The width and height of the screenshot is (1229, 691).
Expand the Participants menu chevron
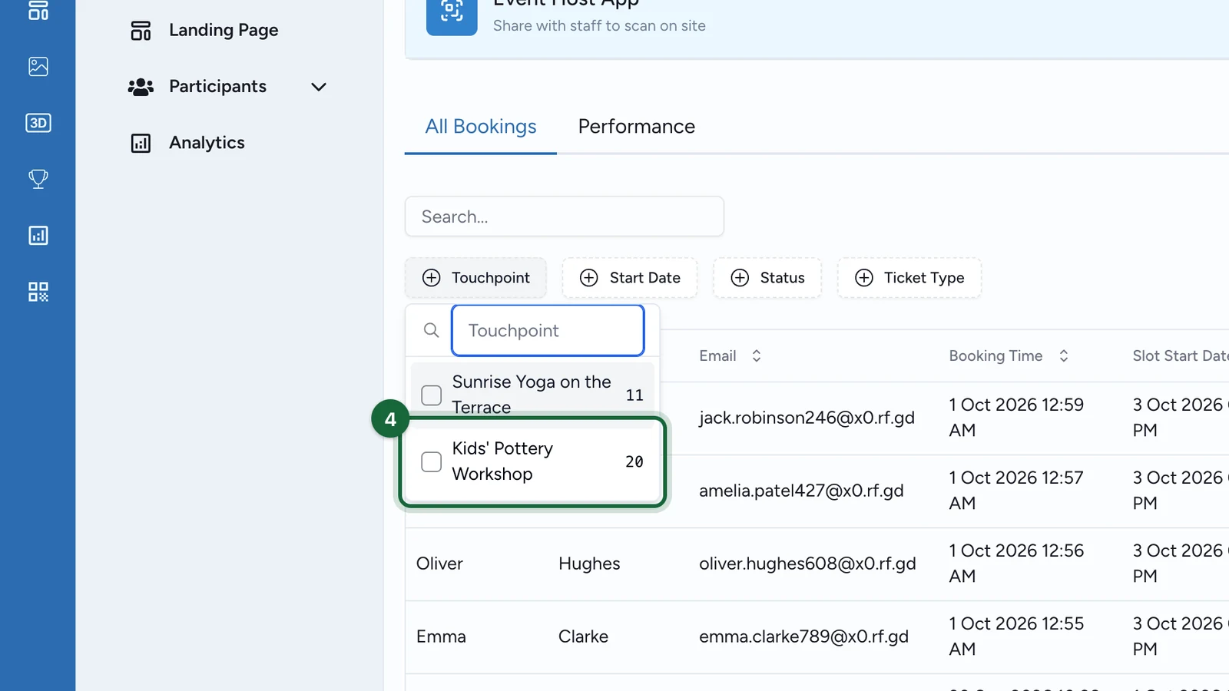[319, 87]
